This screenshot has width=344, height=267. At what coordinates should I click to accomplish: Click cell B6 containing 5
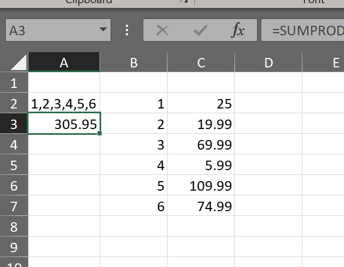(134, 185)
